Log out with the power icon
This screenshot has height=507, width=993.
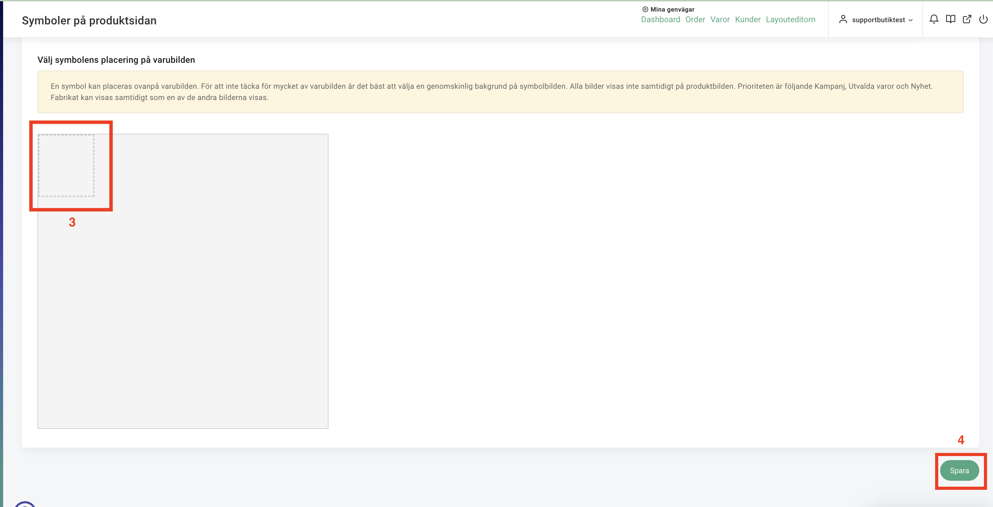(983, 19)
